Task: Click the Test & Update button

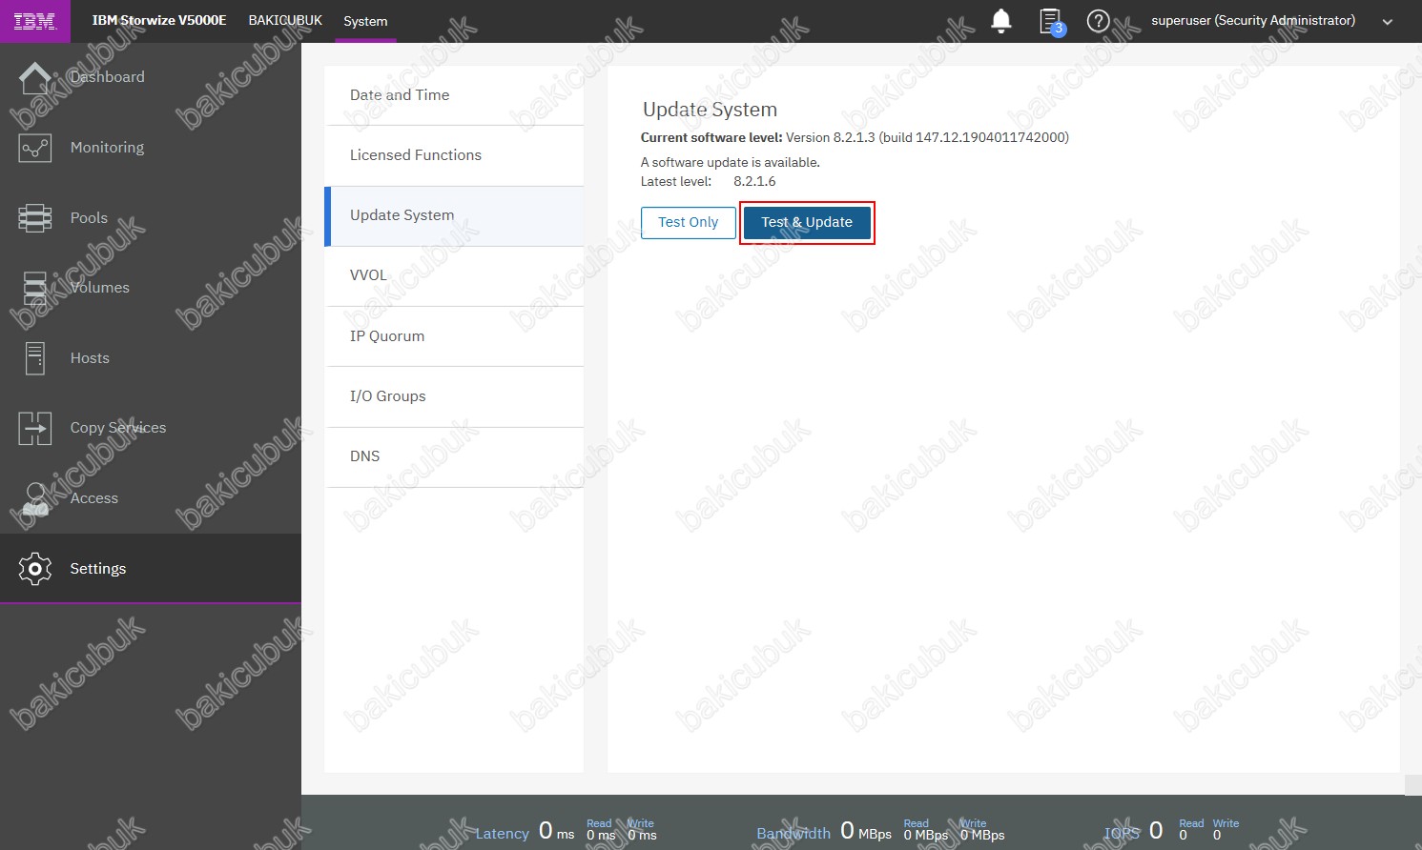Action: 807,222
